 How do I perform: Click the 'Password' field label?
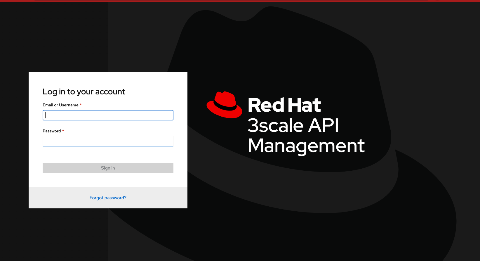pyautogui.click(x=52, y=131)
